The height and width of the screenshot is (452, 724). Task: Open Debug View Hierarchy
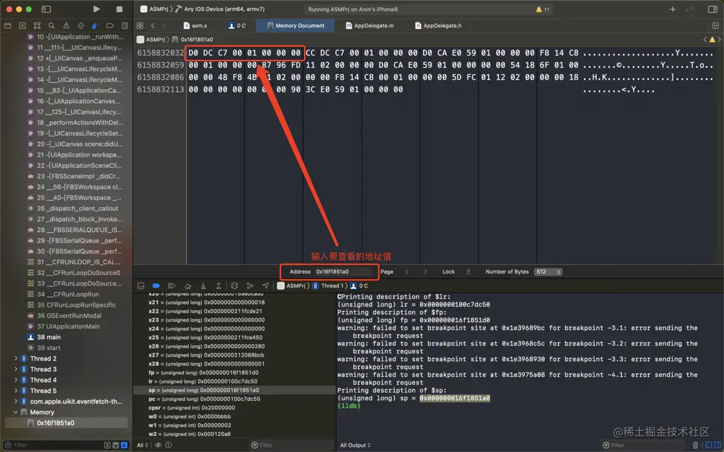(x=234, y=285)
